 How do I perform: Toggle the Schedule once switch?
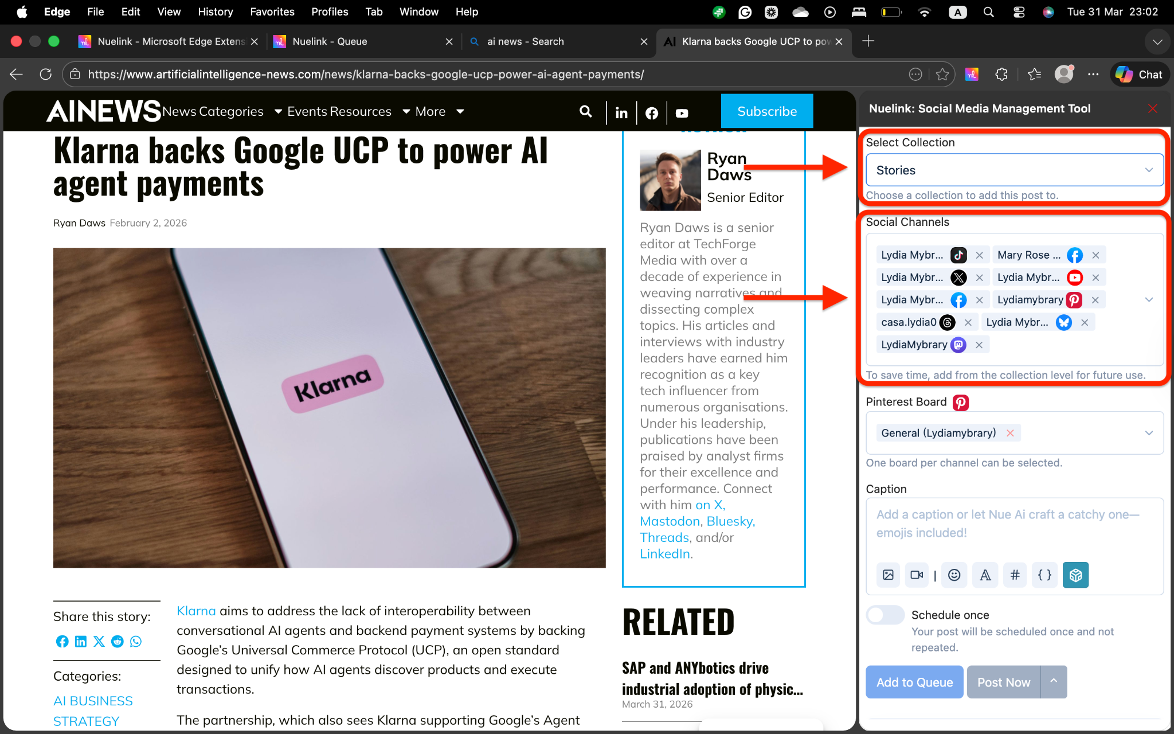[885, 615]
